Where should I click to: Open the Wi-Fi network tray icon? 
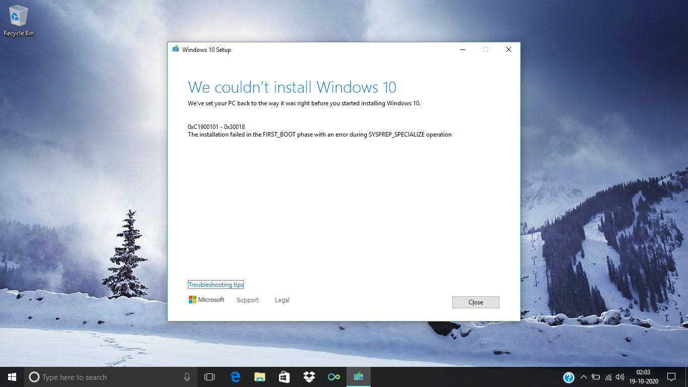608,377
